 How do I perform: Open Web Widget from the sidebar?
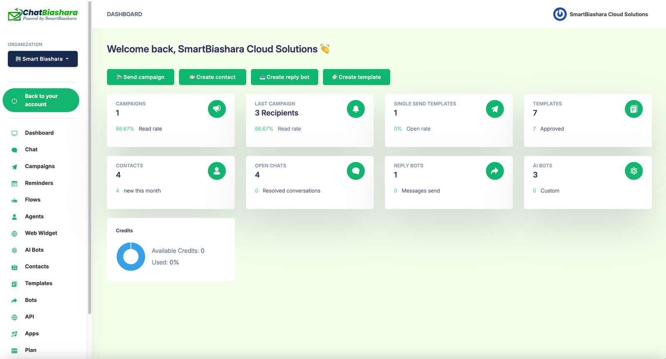click(41, 233)
